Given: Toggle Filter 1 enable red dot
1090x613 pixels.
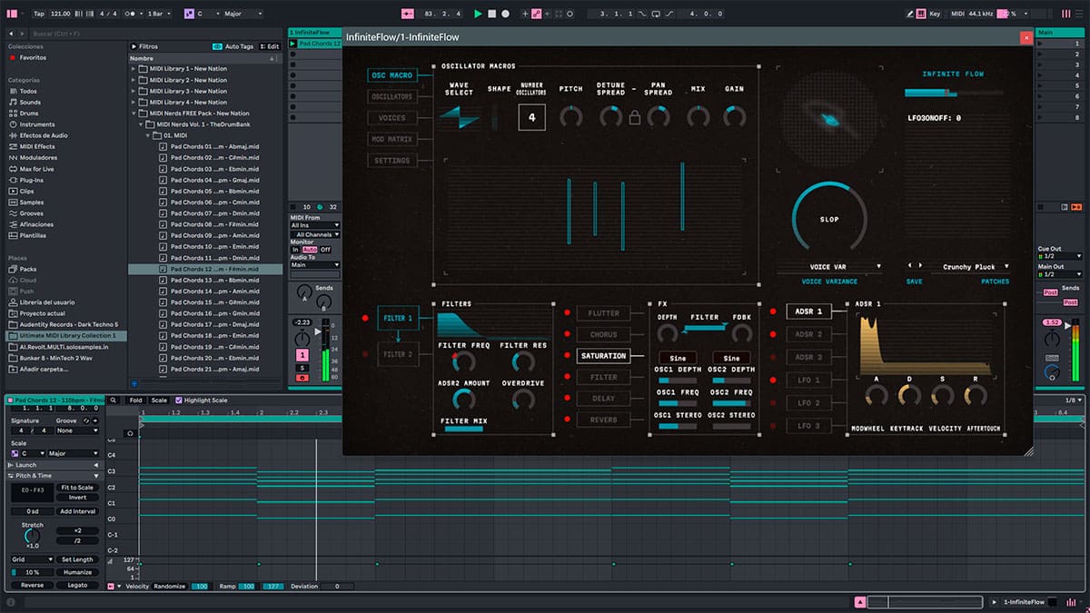Looking at the screenshot, I should 365,319.
